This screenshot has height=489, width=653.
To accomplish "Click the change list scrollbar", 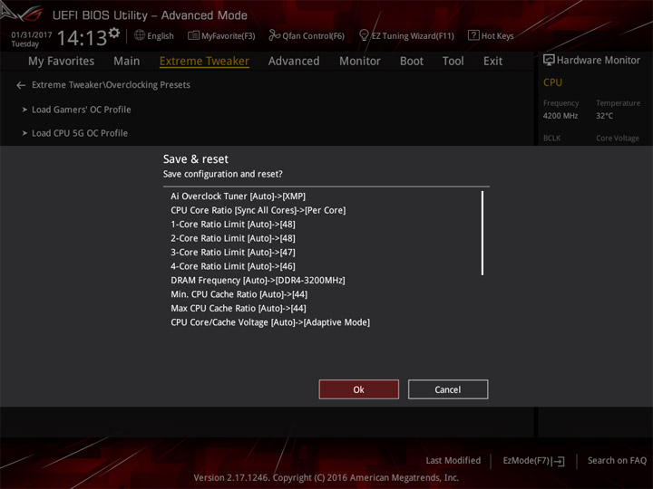I will tap(482, 233).
